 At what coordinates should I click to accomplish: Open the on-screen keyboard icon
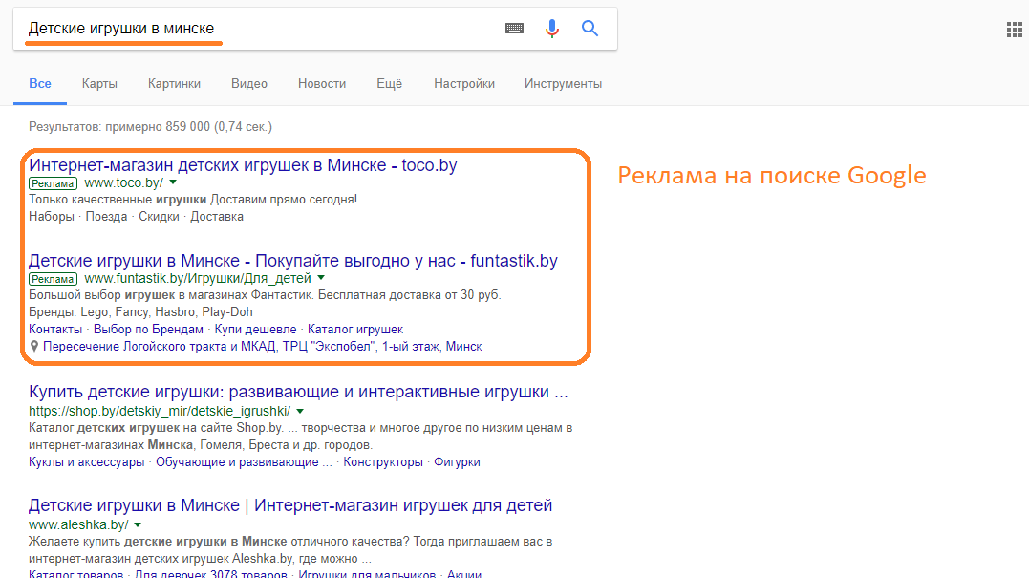pos(514,29)
